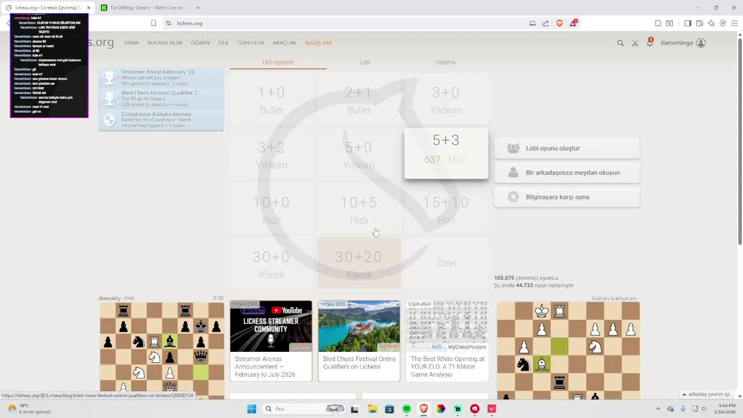The height and width of the screenshot is (418, 743).
Task: Show hidden system tray icons chevron
Action: pyautogui.click(x=658, y=409)
